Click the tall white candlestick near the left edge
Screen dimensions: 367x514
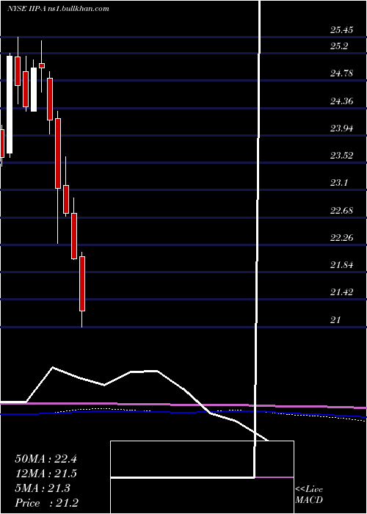tap(10, 104)
